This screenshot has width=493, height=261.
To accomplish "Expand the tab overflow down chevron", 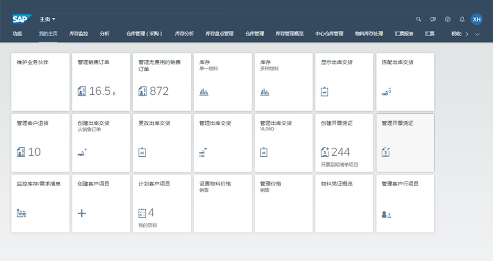I will (x=477, y=34).
